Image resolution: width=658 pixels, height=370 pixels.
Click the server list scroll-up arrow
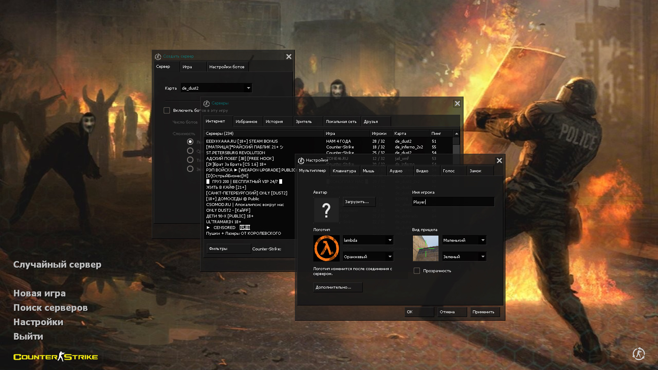point(456,134)
